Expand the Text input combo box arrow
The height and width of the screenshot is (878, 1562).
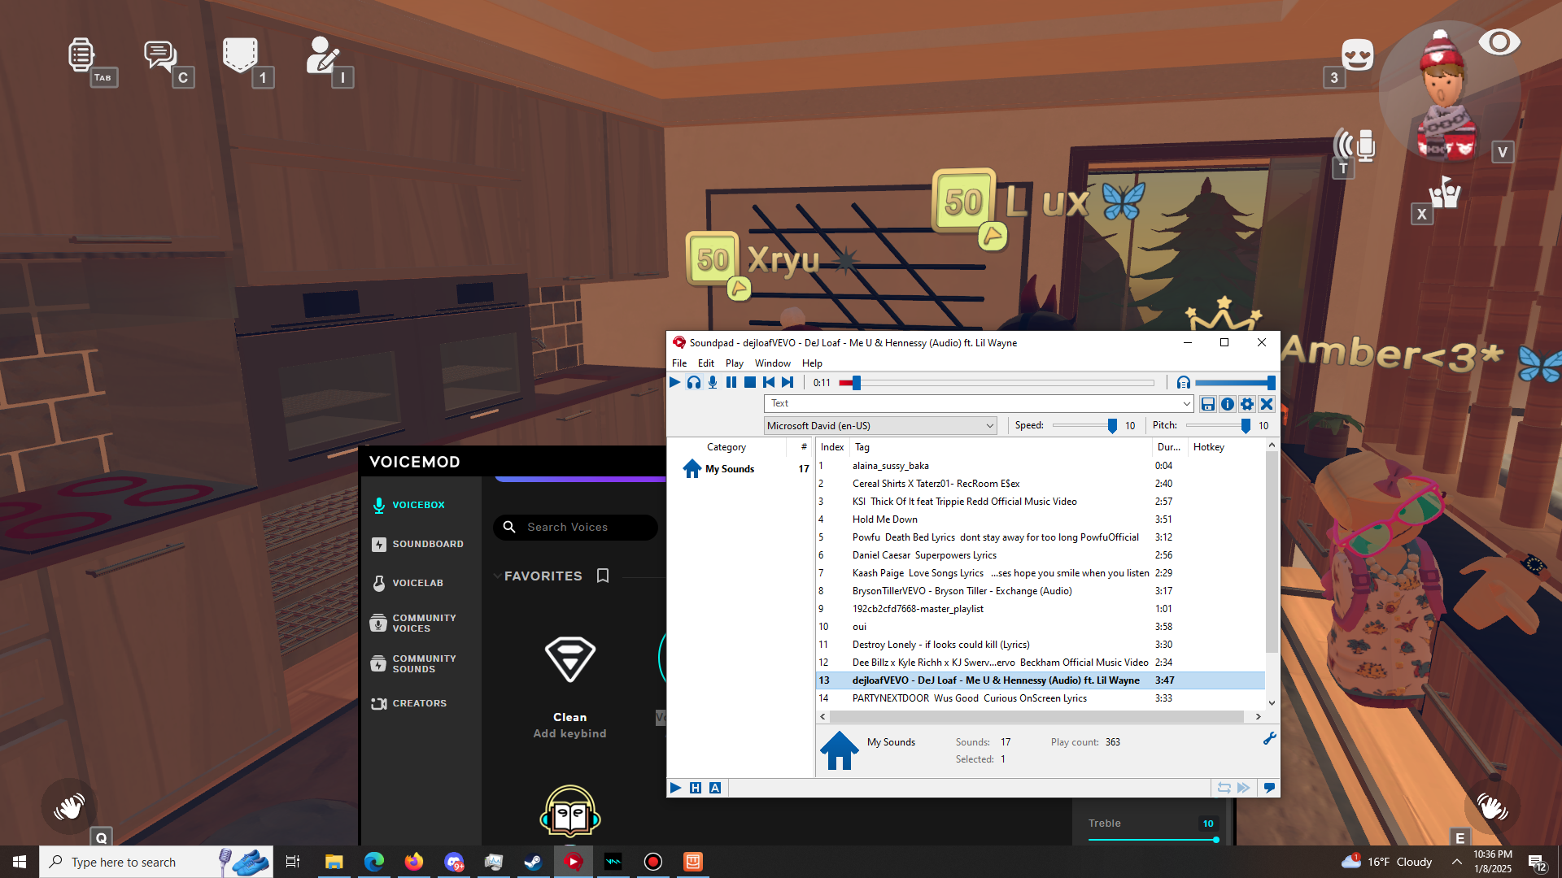tap(1186, 404)
